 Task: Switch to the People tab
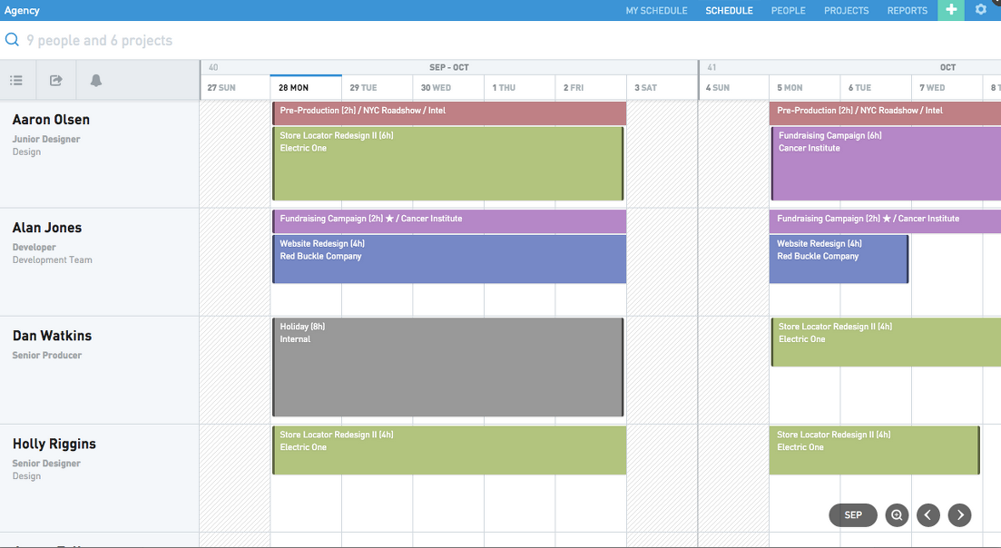(x=789, y=11)
